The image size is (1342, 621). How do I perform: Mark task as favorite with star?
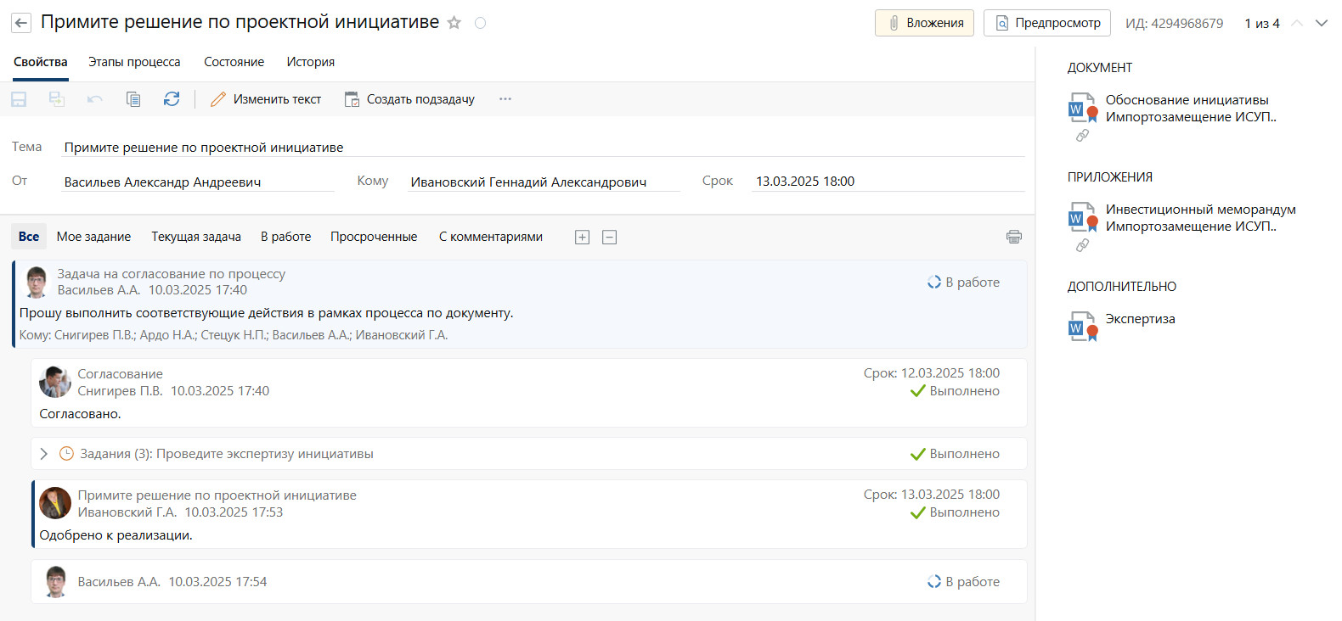(454, 23)
